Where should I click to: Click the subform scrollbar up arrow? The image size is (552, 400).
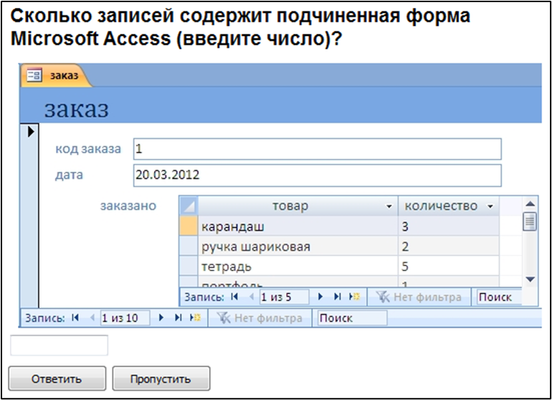pyautogui.click(x=530, y=204)
